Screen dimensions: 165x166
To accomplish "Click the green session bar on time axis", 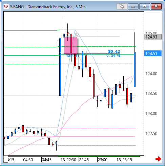I will click(x=99, y=156).
